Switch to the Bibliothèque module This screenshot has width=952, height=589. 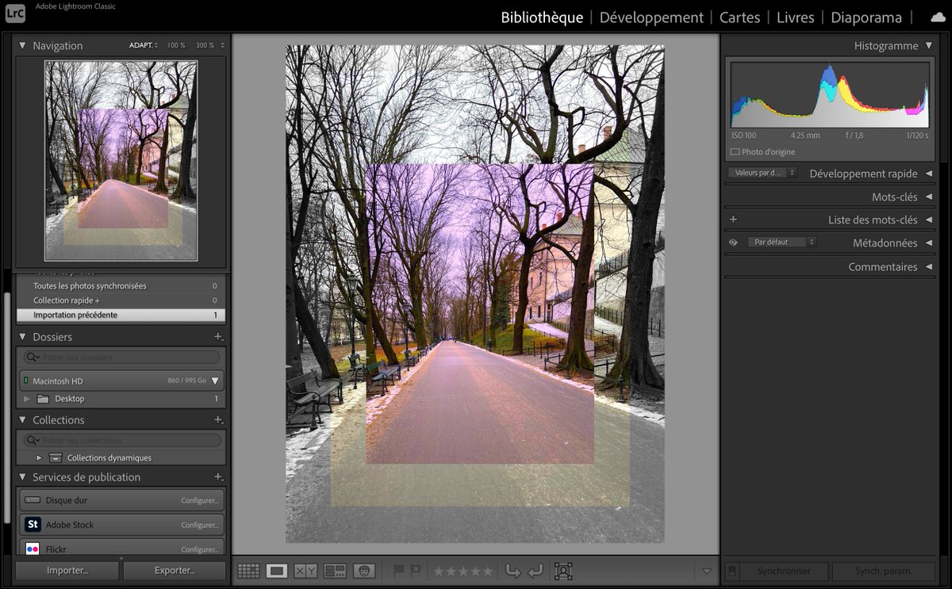pos(542,17)
